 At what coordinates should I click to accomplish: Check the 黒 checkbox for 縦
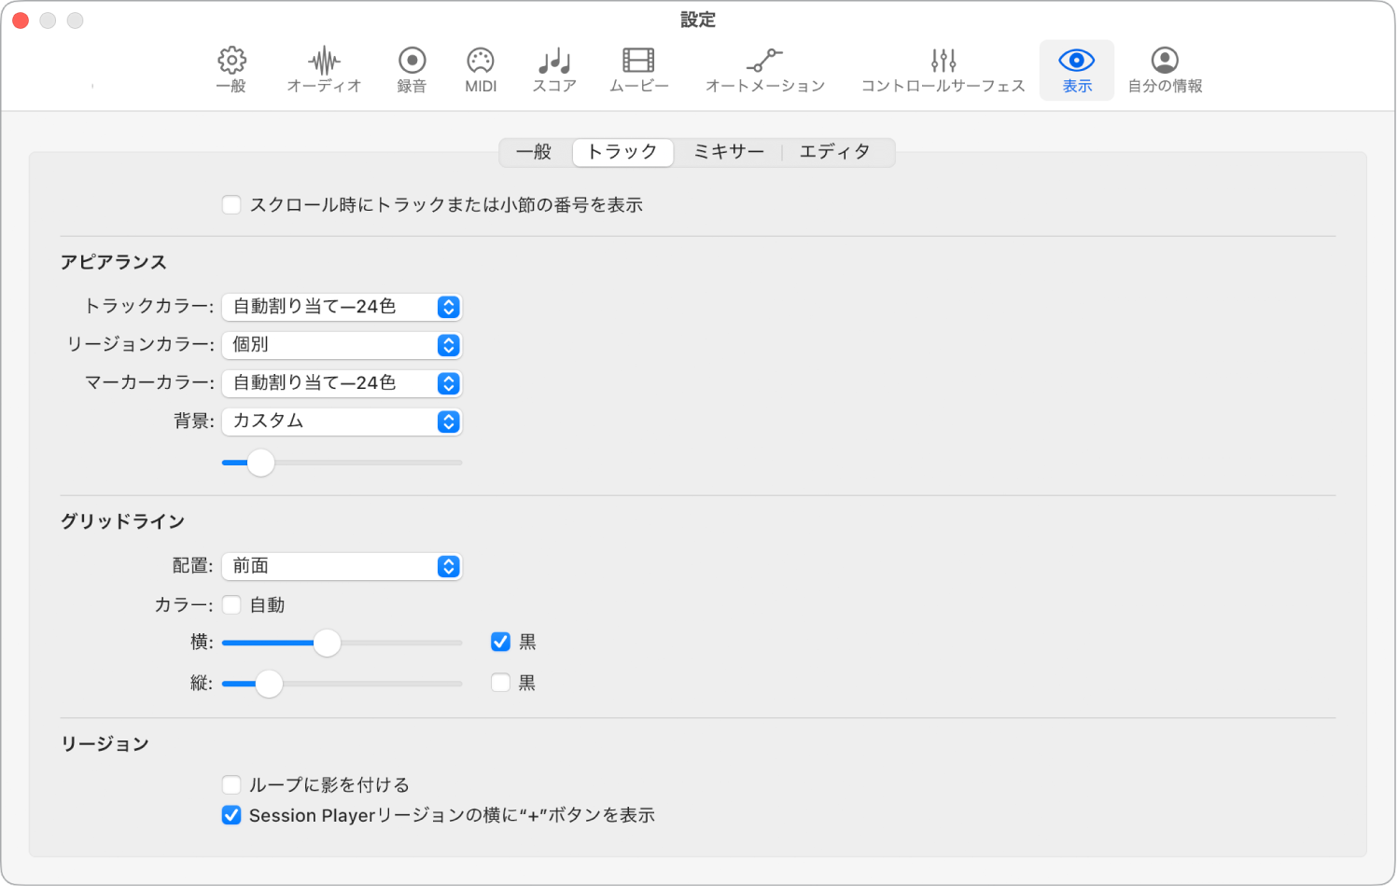501,683
